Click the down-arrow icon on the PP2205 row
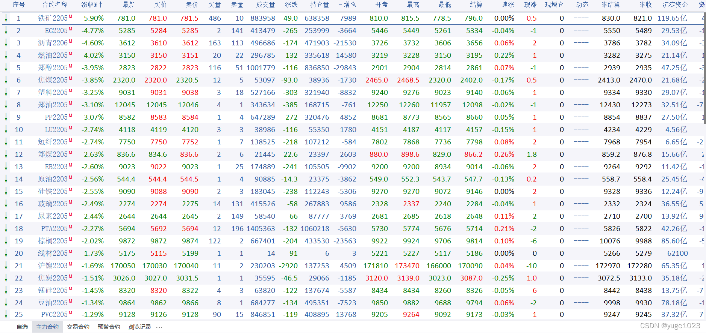This screenshot has height=333, width=706. [6, 117]
